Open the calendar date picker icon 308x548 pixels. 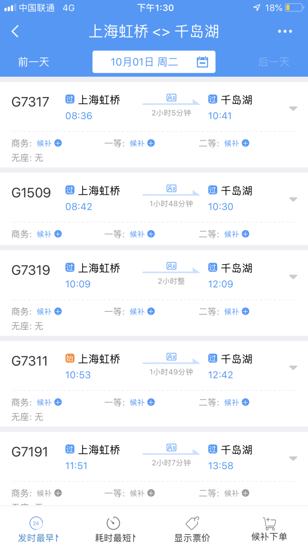(x=202, y=62)
